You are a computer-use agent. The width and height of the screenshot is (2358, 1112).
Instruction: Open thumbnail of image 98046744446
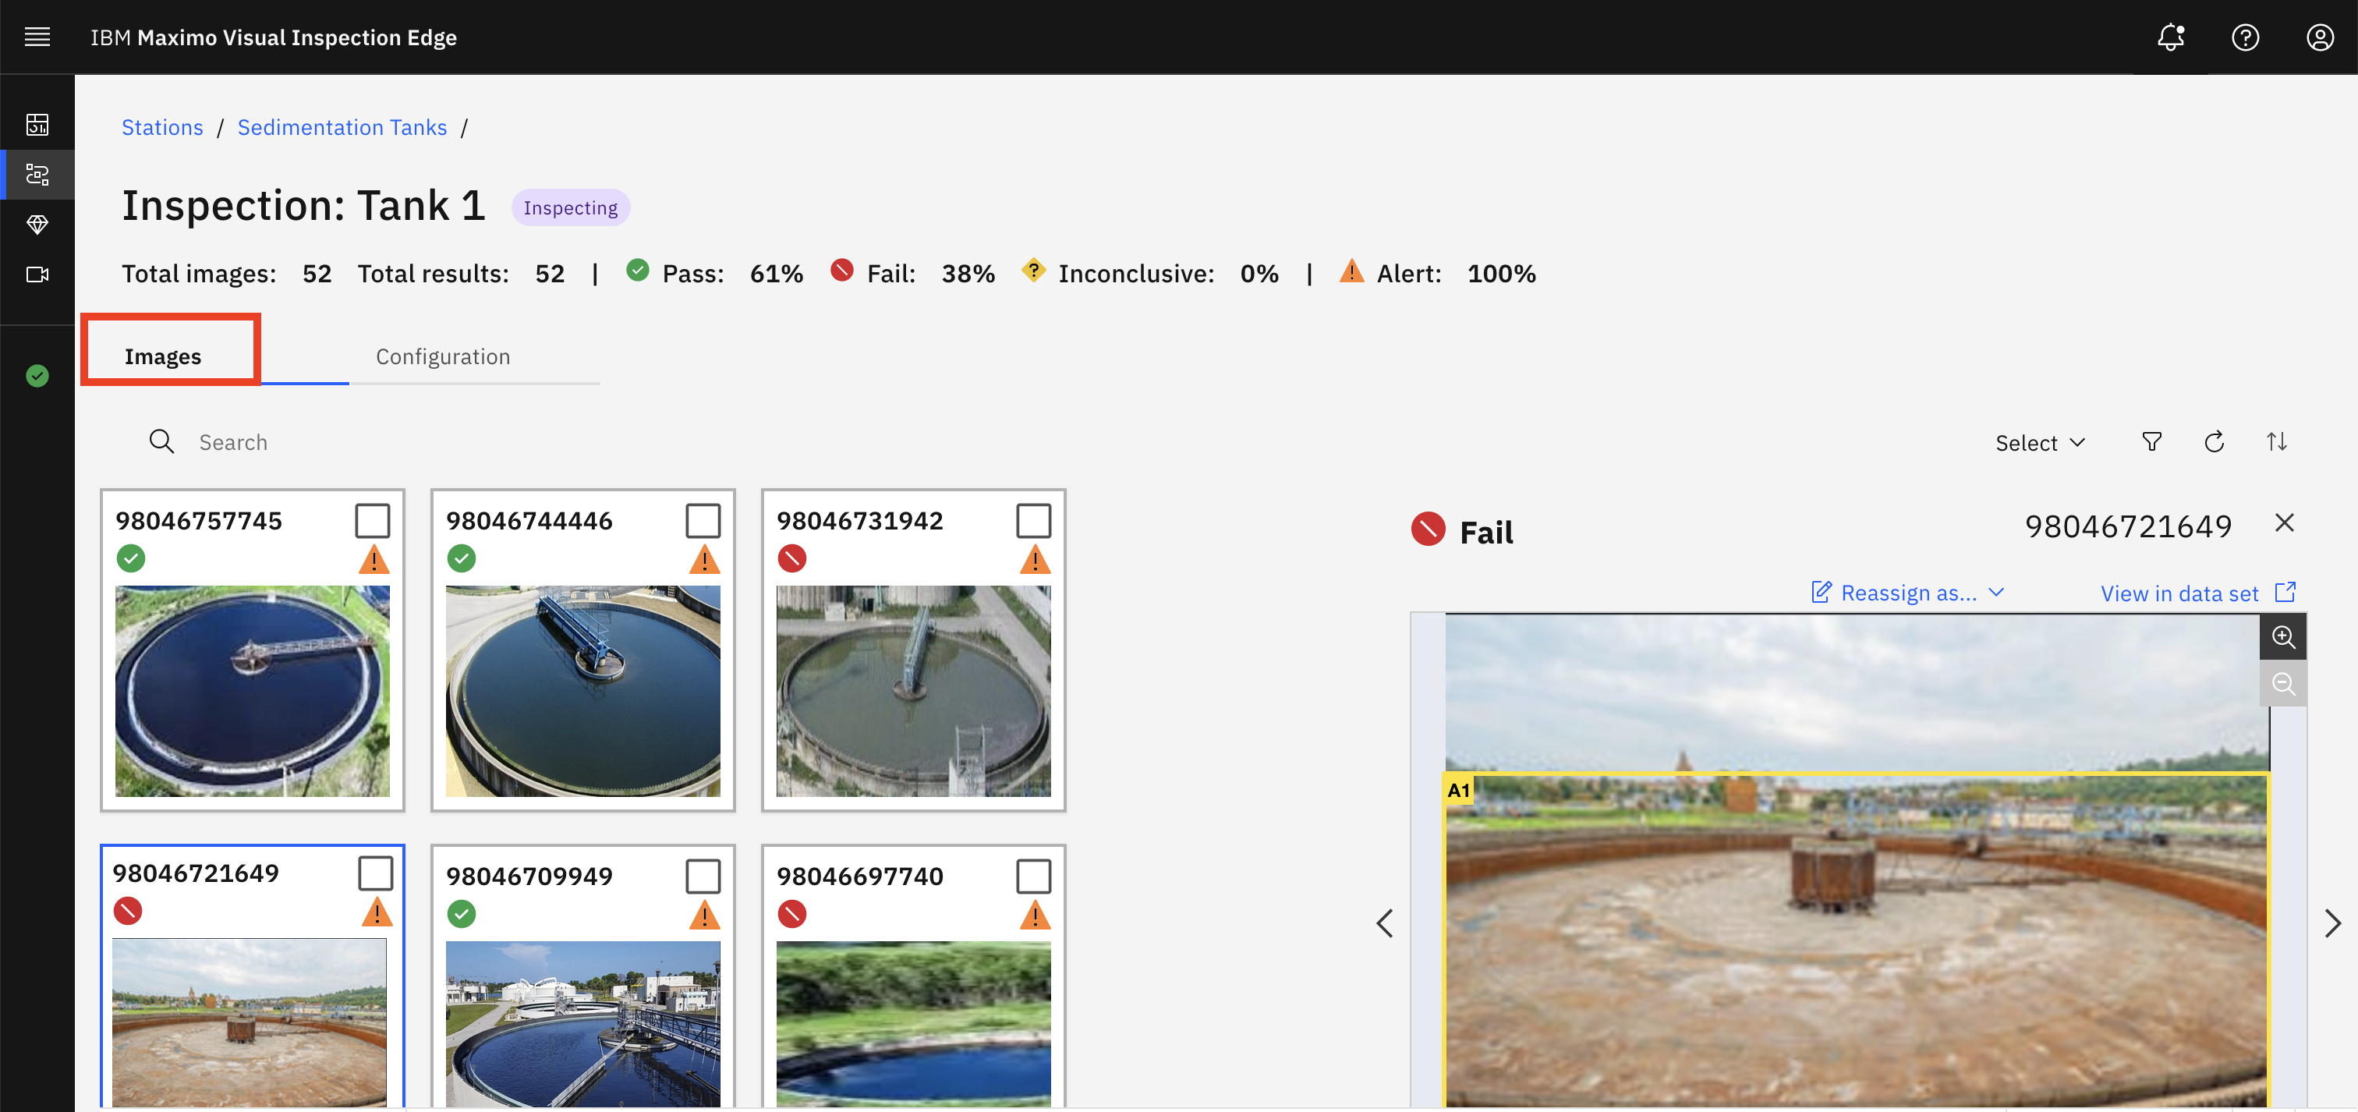pos(583,691)
